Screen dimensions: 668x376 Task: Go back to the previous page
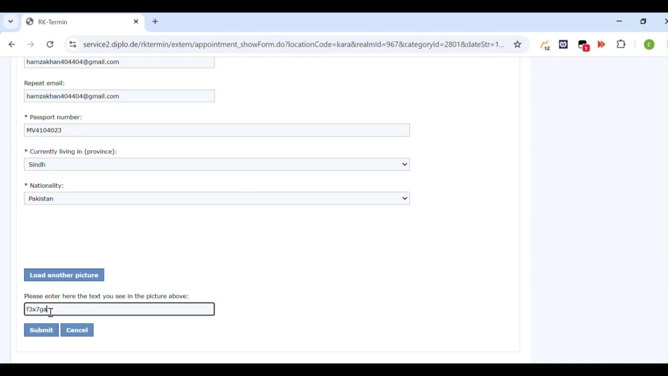[11, 44]
